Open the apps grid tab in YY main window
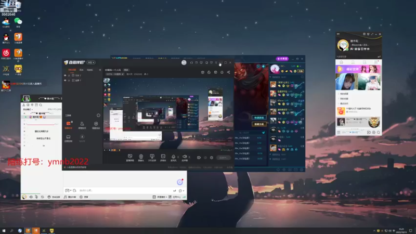The width and height of the screenshot is (416, 234). (376, 62)
